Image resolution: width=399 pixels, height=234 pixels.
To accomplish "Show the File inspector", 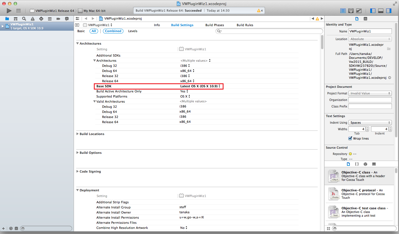I will click(x=357, y=19).
